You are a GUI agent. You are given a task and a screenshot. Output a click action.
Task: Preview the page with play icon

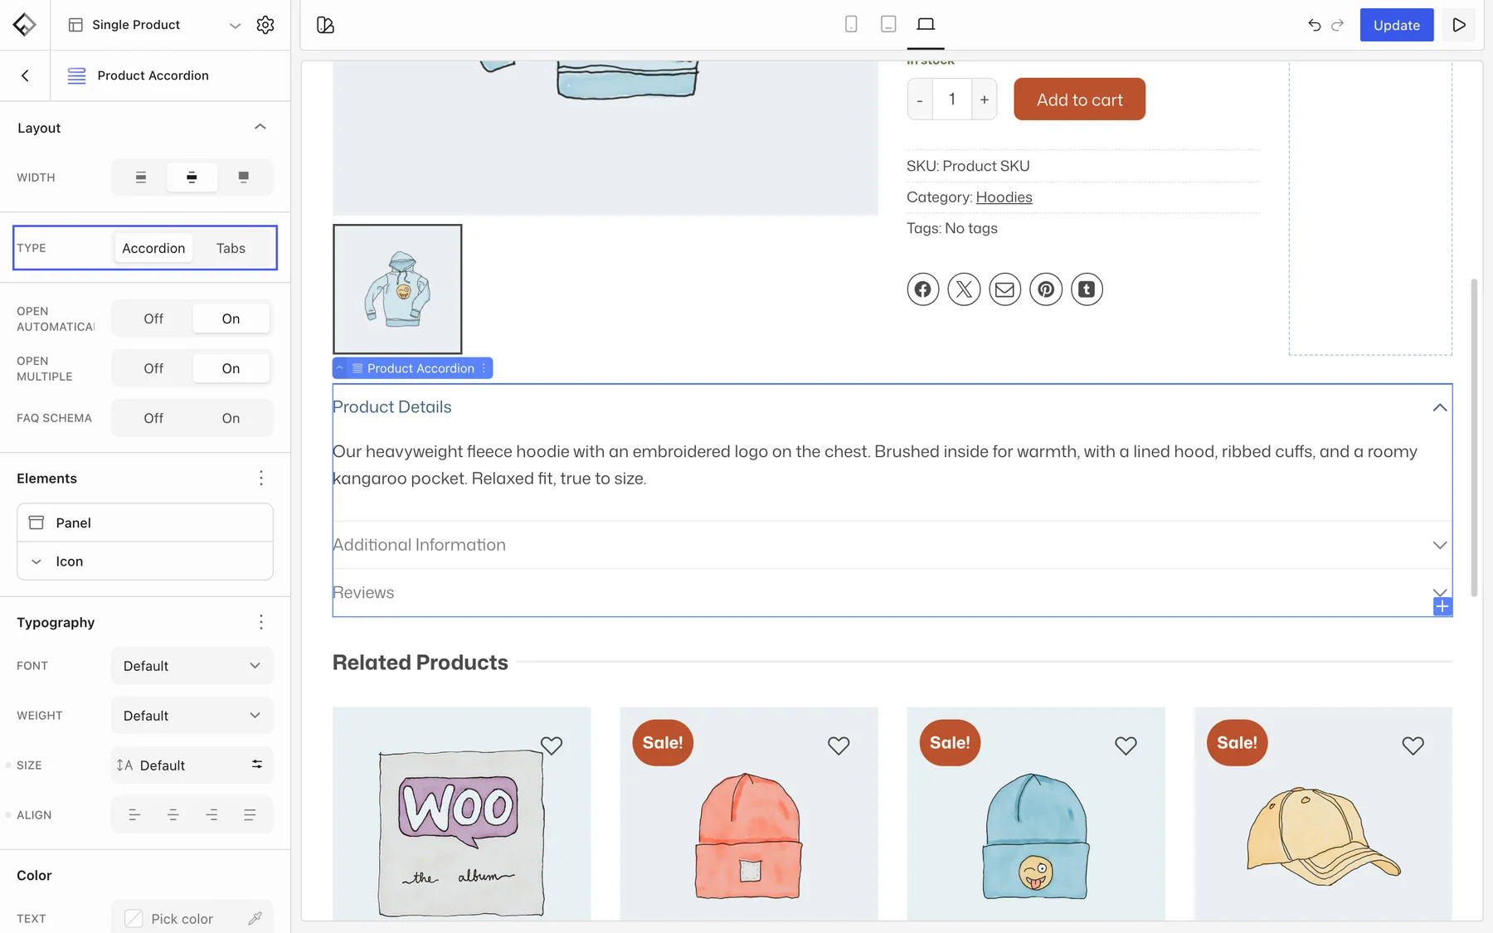1459,25
